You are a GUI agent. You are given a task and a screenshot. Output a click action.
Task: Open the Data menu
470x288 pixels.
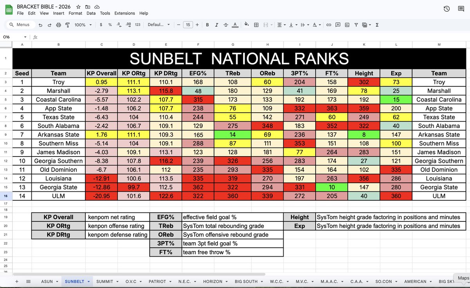click(x=91, y=13)
